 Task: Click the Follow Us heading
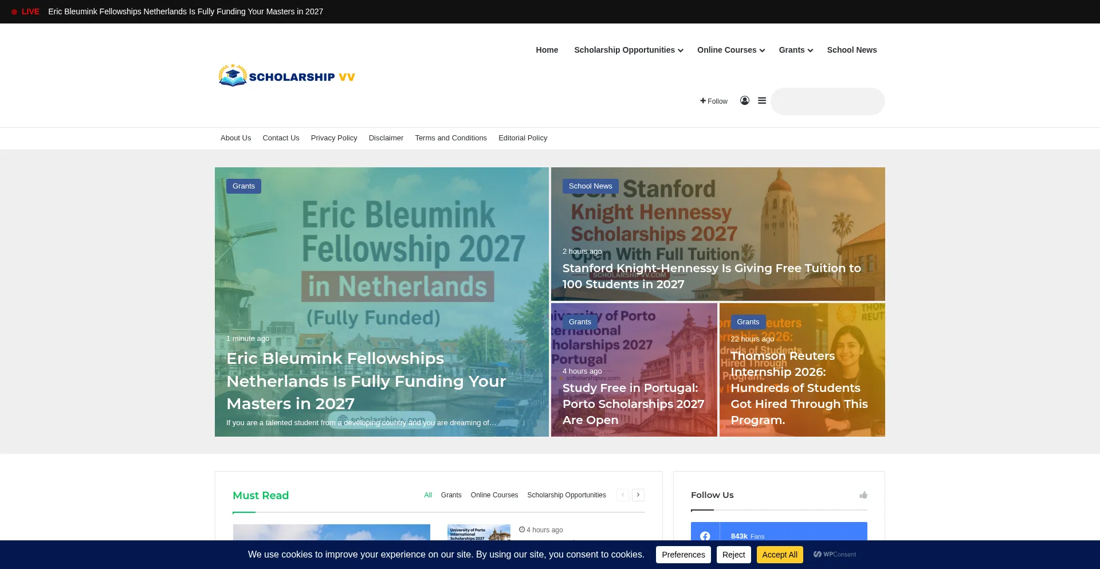pyautogui.click(x=712, y=495)
